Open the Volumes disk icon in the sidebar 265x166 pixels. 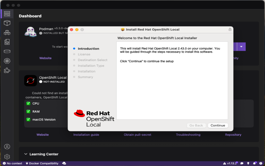[7, 51]
